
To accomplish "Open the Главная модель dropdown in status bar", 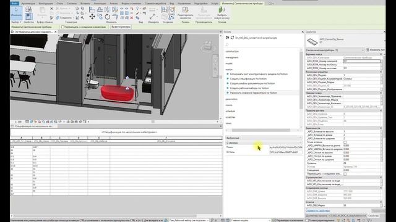I will [x=250, y=220].
